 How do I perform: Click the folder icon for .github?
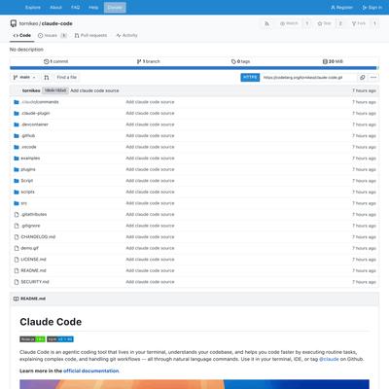coord(17,136)
